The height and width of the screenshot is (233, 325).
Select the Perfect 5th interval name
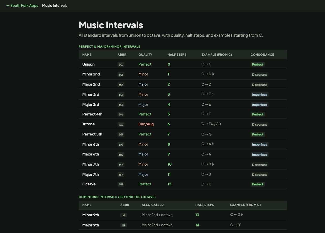[92, 134]
